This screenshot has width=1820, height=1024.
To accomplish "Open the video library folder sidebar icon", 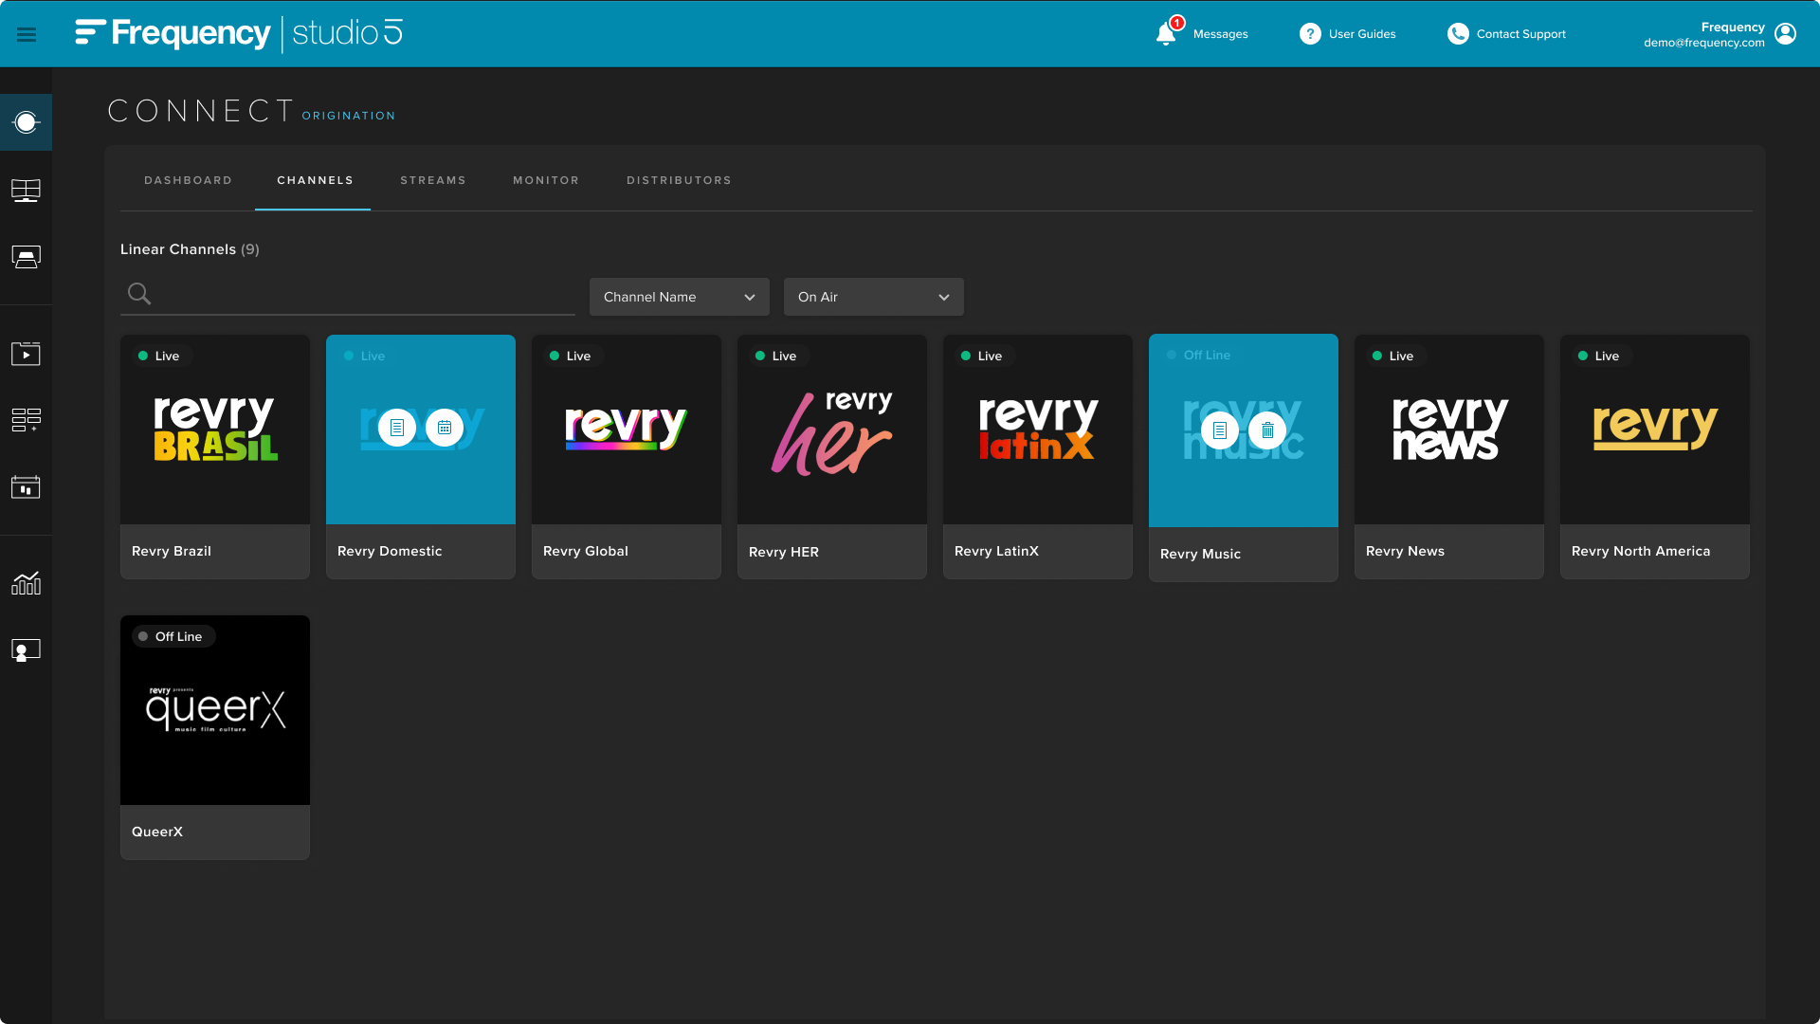I will 26,354.
